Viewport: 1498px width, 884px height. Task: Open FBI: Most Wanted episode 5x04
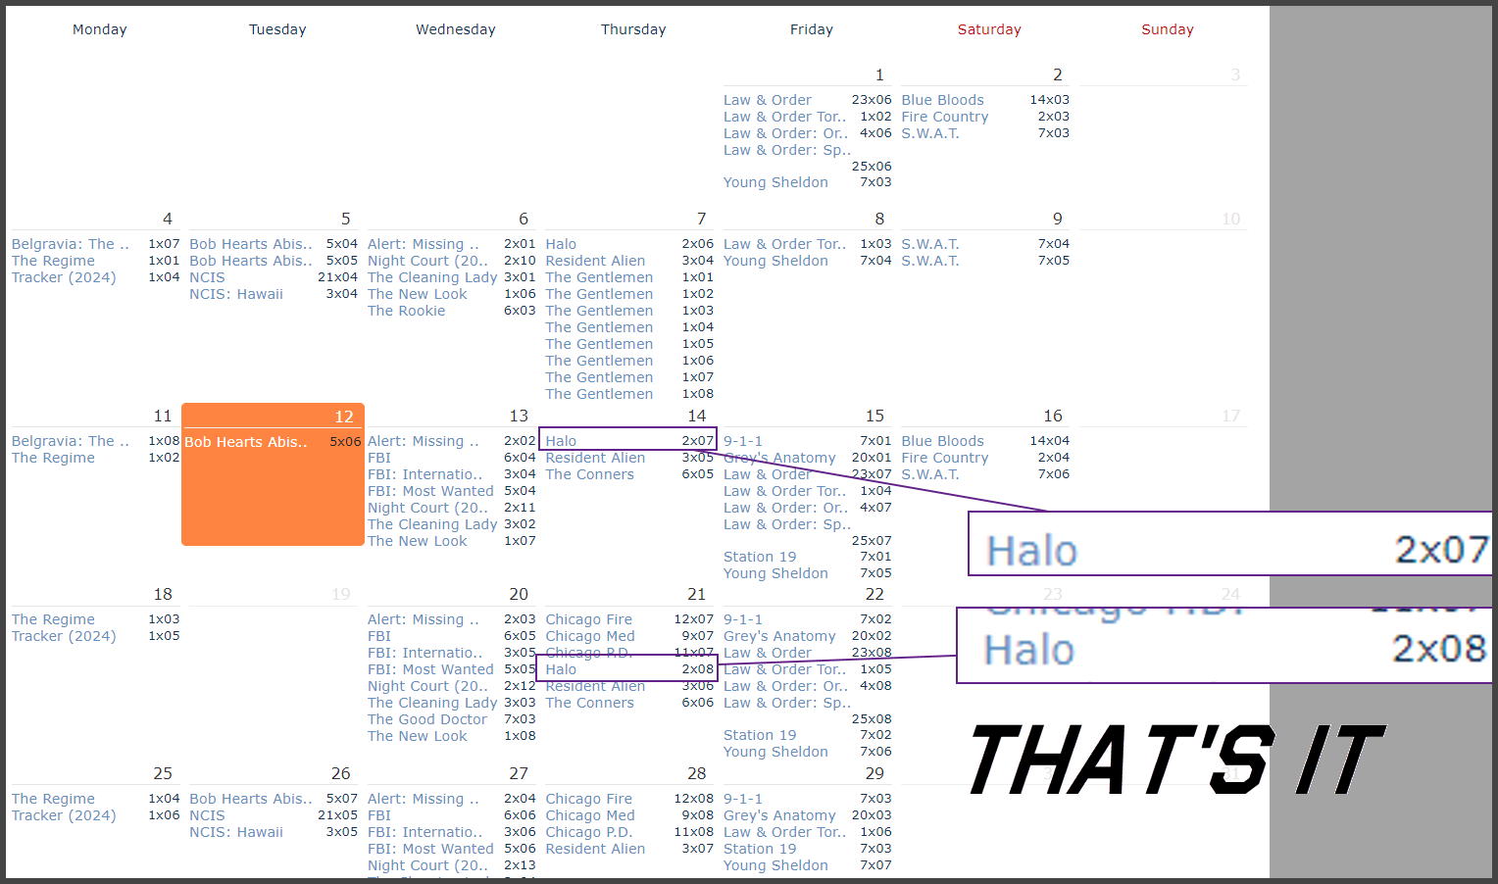coord(430,491)
